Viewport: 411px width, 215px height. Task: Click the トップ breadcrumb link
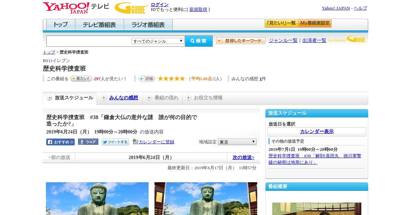(49, 52)
